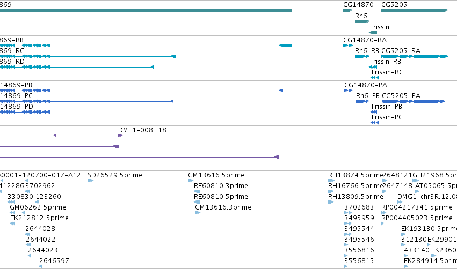Click the 14869-PB coding sequence
This screenshot has height=269, width=457.
click(x=141, y=91)
